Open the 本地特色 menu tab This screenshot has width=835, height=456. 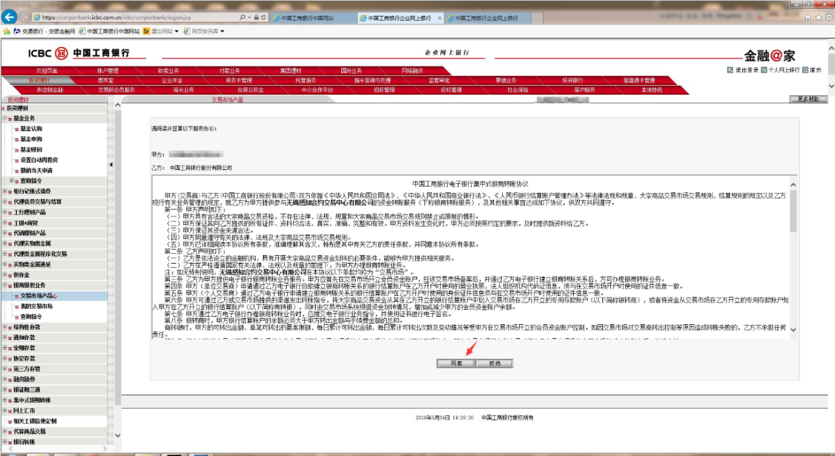click(651, 90)
